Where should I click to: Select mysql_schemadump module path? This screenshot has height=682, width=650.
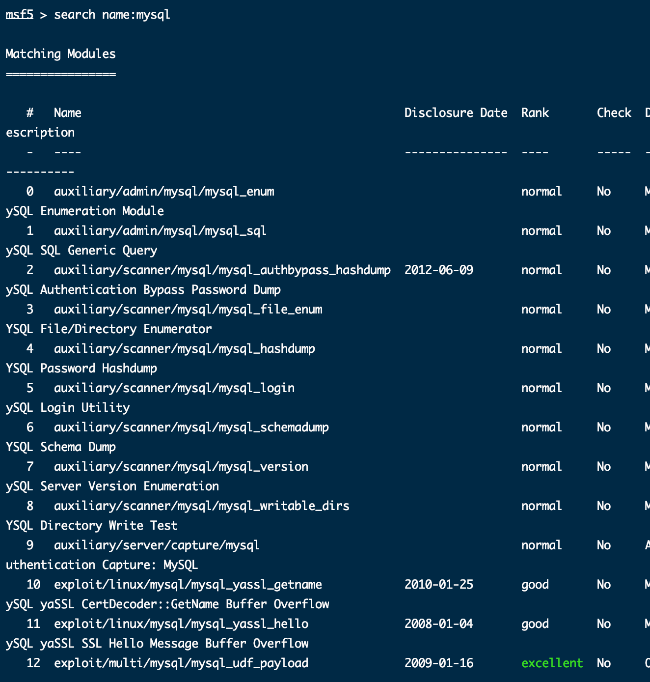191,427
